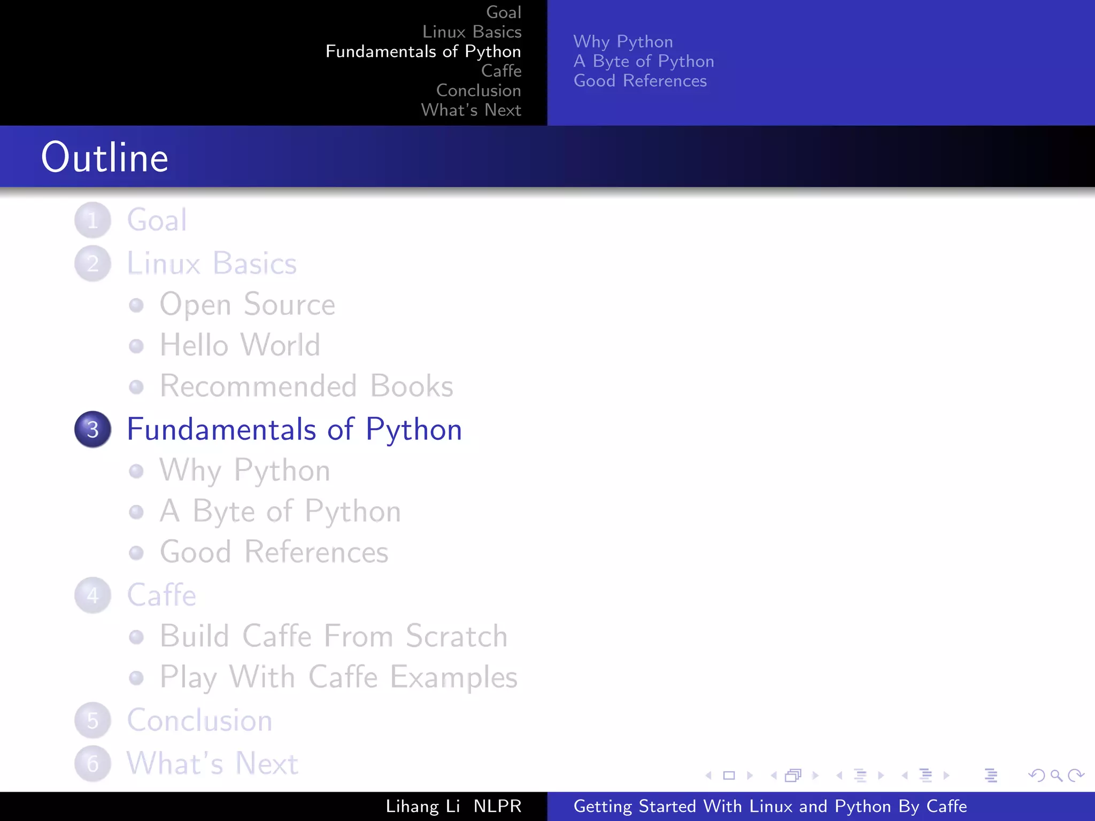Click outline item 3 Fundamentals of Python
1095x821 pixels.
coord(295,429)
